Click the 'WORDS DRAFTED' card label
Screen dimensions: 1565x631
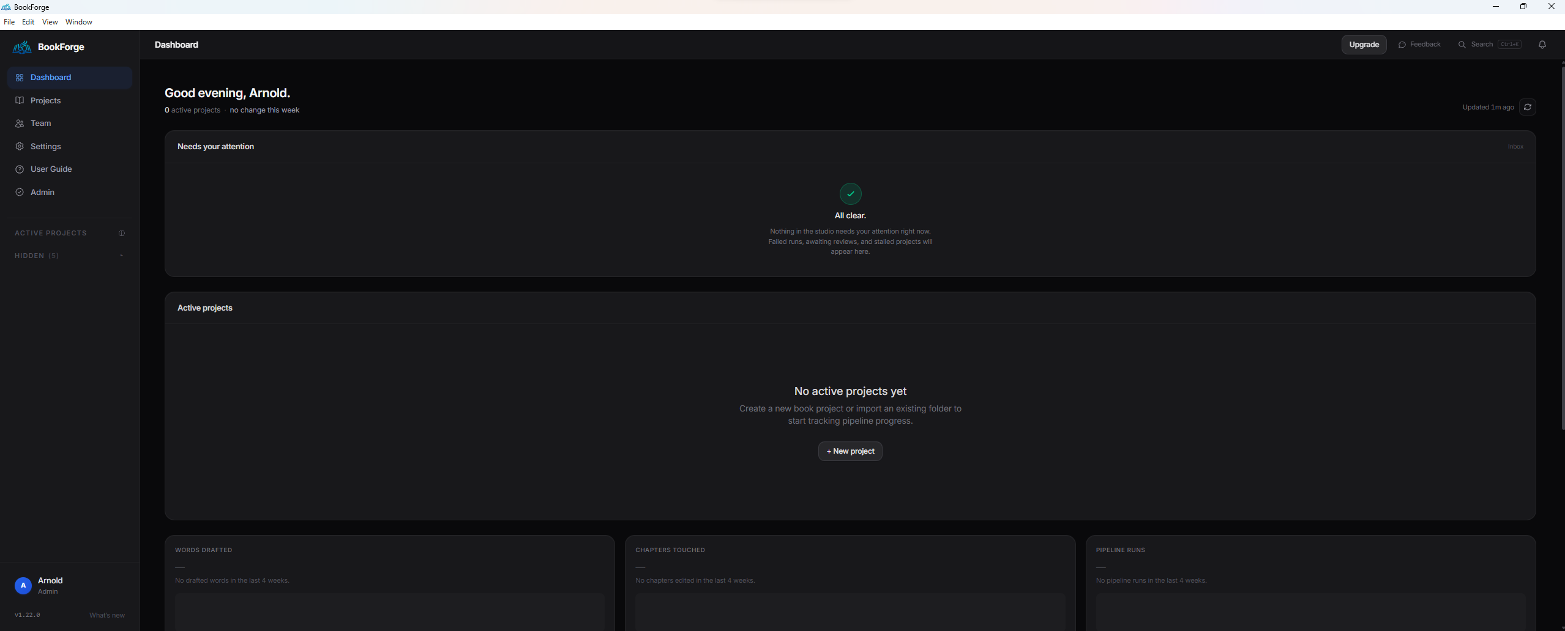point(203,550)
